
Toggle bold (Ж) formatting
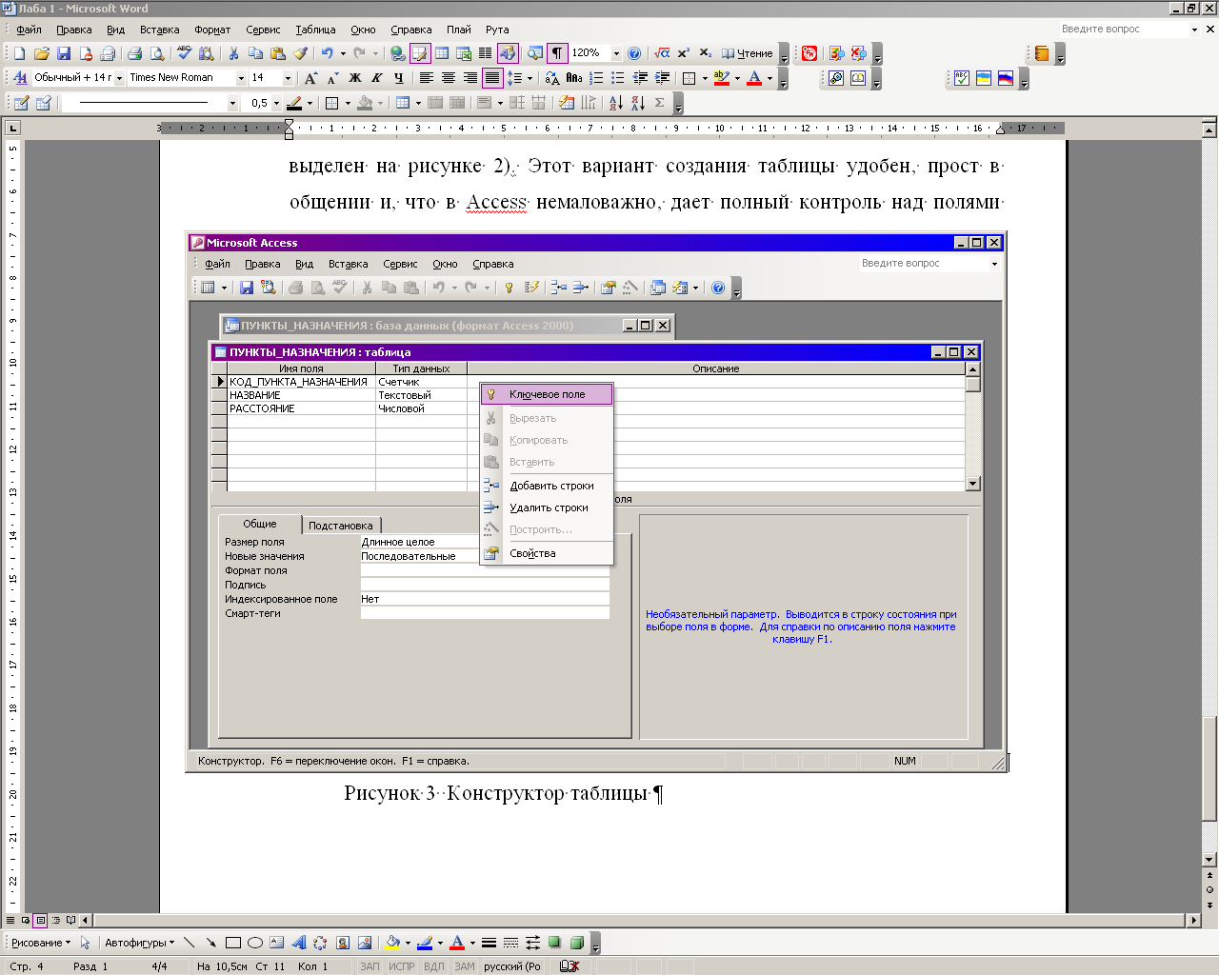(355, 78)
